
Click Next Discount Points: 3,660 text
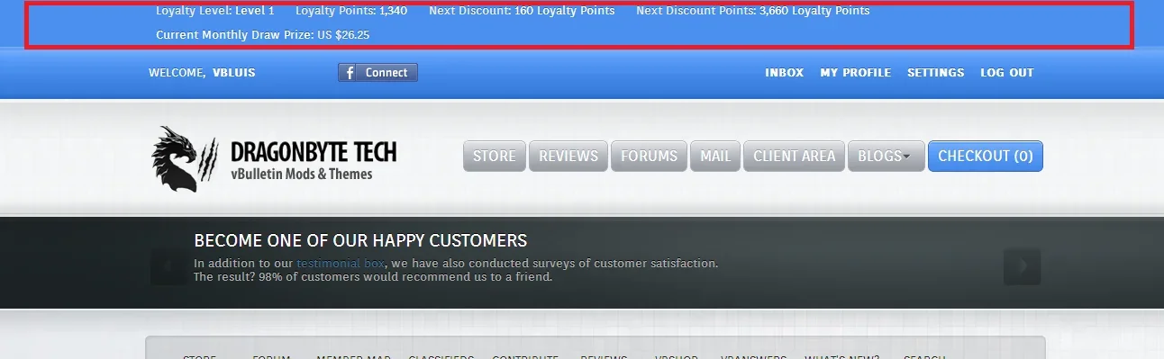pos(753,11)
